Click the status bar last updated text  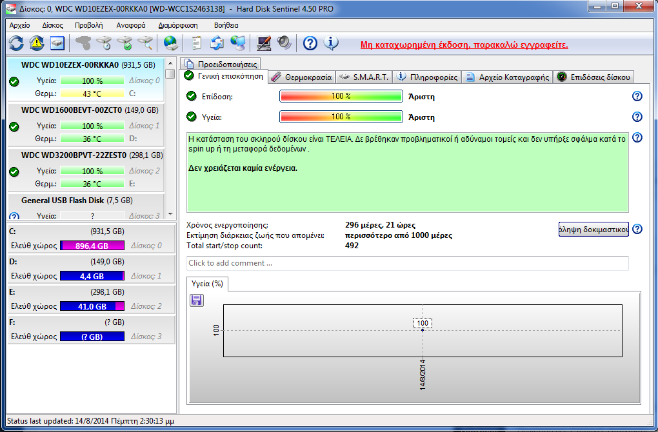(x=91, y=420)
